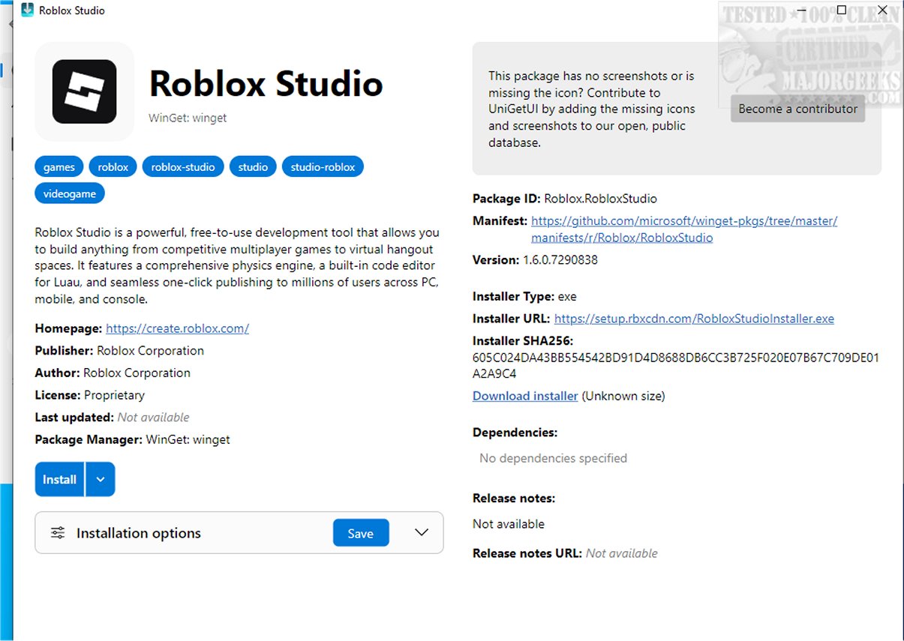The image size is (904, 641).
Task: Expand the Installation options chevron
Action: 422,532
